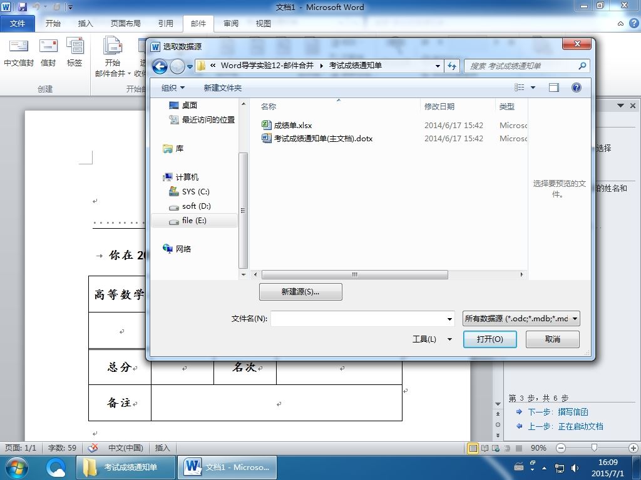Switch to 审阅 (Review) tab
The width and height of the screenshot is (641, 480).
click(231, 24)
